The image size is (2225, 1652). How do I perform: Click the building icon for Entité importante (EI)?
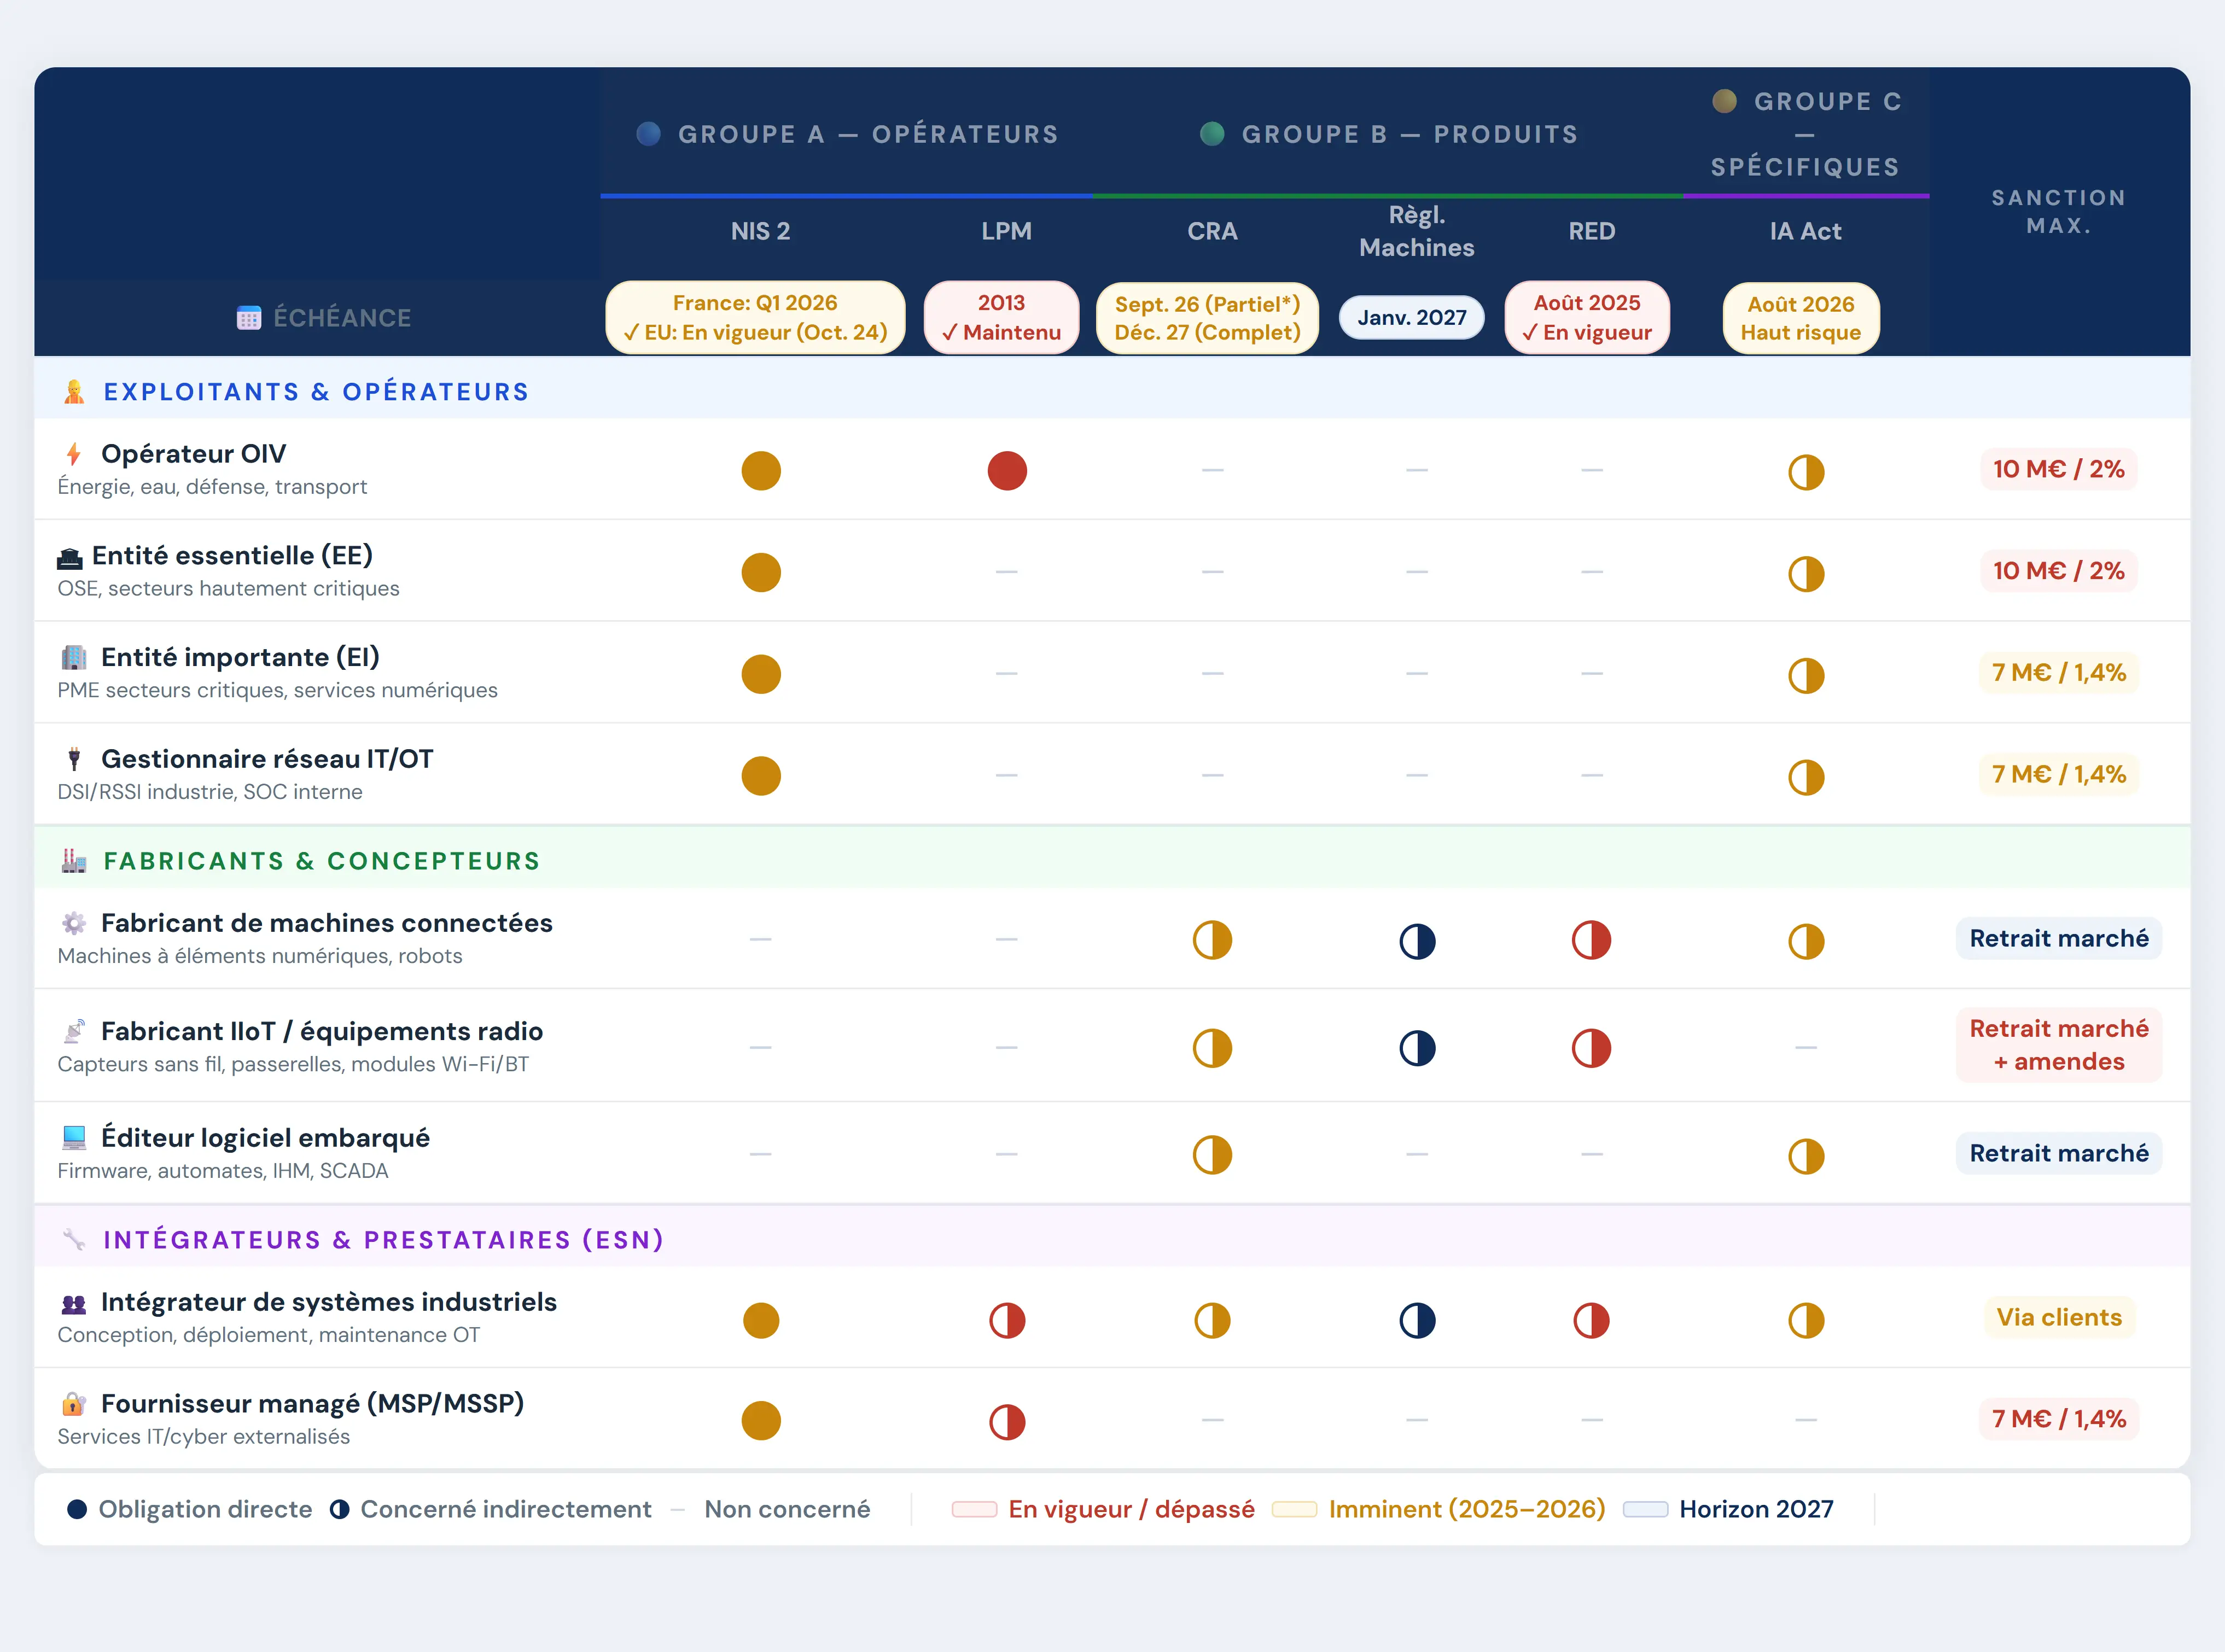(74, 657)
